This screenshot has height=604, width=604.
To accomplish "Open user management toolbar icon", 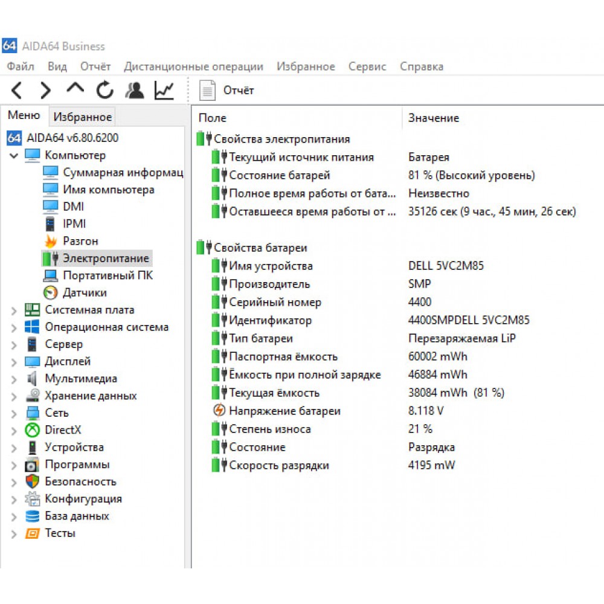I will click(x=135, y=91).
